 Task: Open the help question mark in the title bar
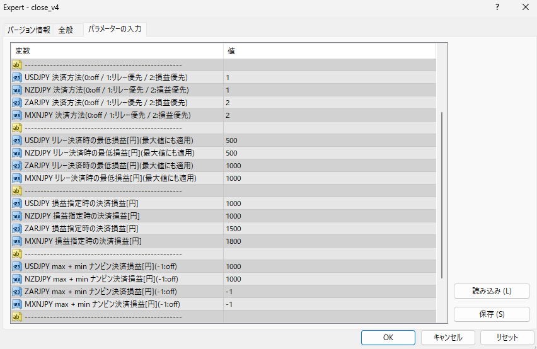(497, 8)
